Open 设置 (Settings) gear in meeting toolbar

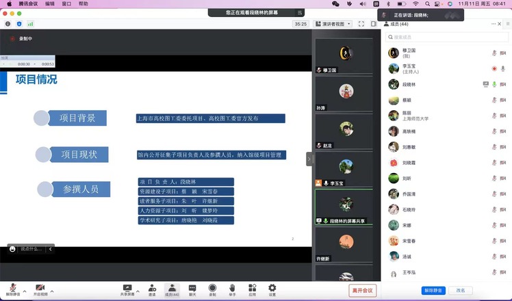[x=272, y=289]
